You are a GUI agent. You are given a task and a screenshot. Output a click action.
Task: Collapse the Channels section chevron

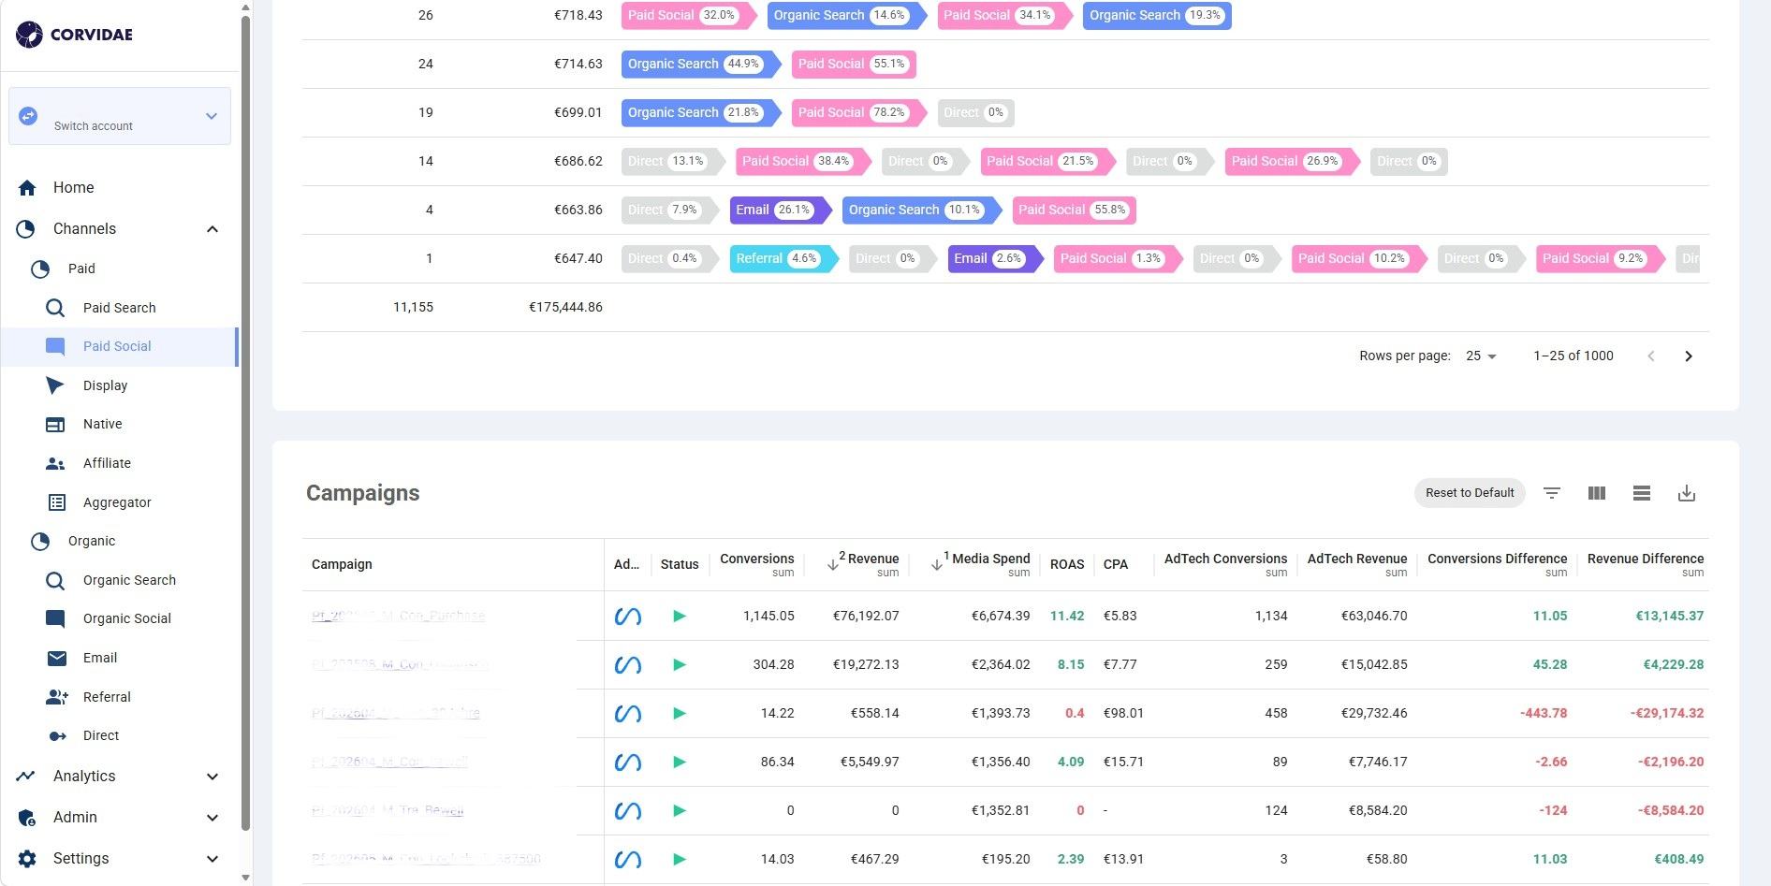pos(212,229)
